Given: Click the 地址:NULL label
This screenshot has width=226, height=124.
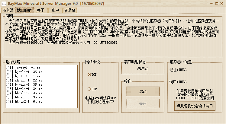Looking at the screenshot, I should click(x=178, y=70).
